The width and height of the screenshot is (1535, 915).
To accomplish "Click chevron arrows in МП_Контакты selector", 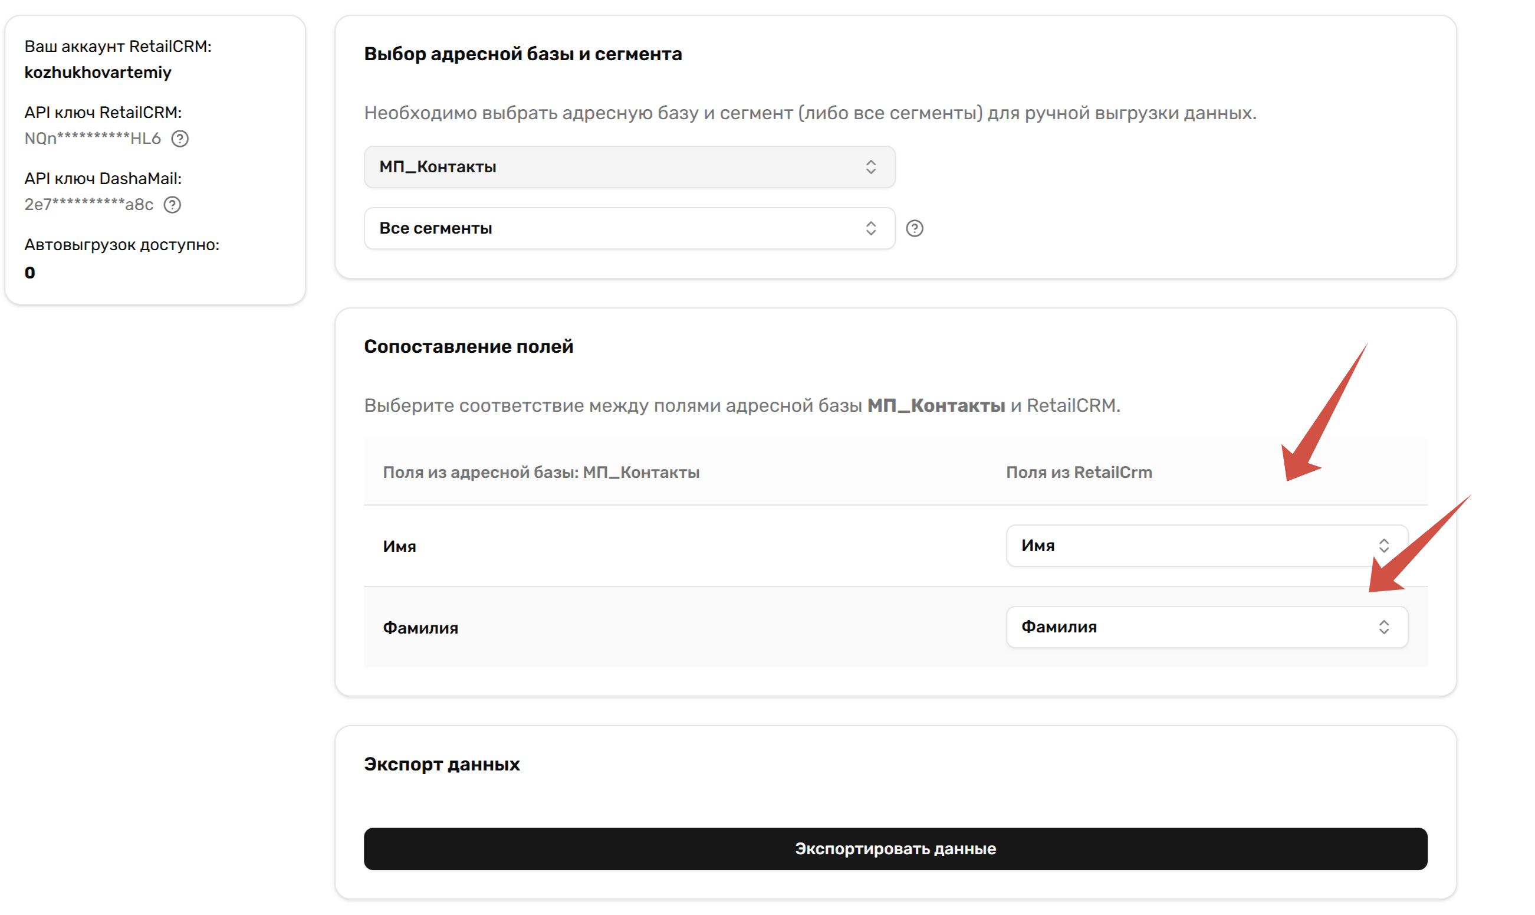I will click(872, 167).
